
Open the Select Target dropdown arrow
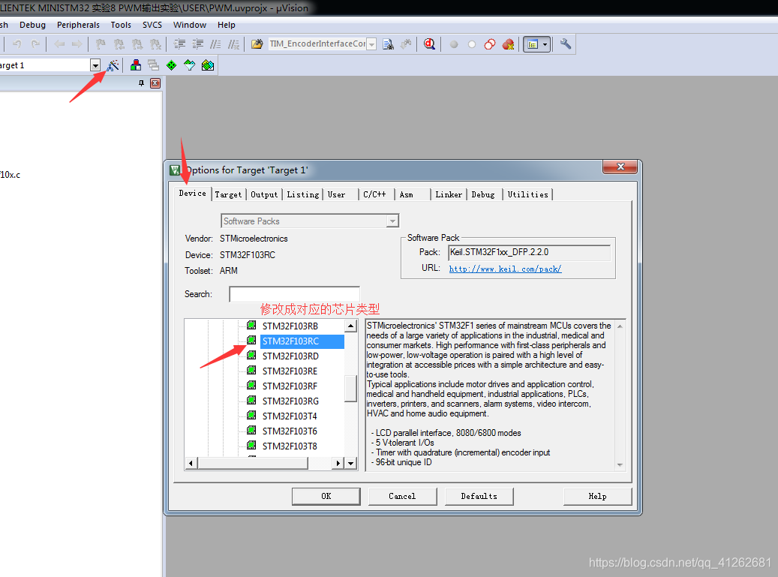point(95,65)
